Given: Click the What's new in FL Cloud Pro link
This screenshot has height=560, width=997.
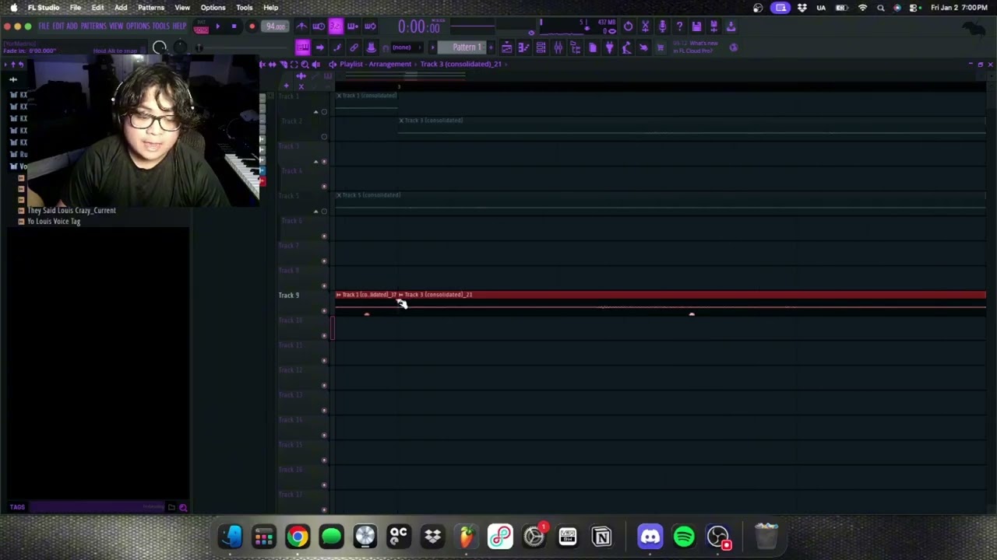Looking at the screenshot, I should 695,47.
